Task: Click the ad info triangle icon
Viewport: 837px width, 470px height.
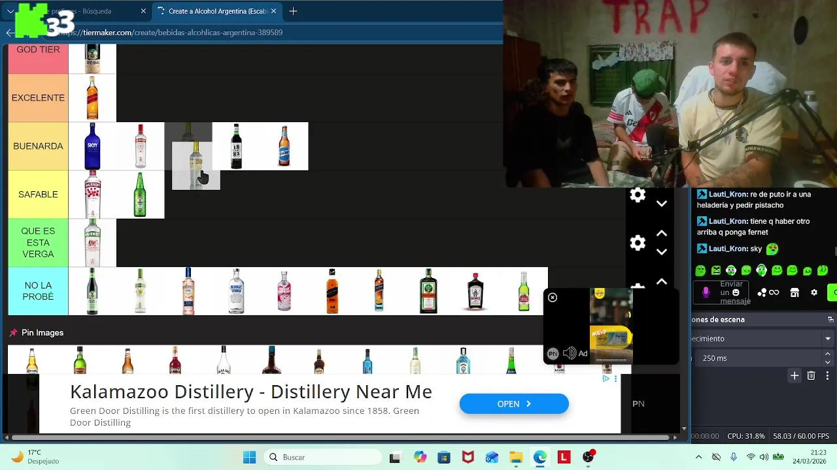Action: click(x=606, y=379)
